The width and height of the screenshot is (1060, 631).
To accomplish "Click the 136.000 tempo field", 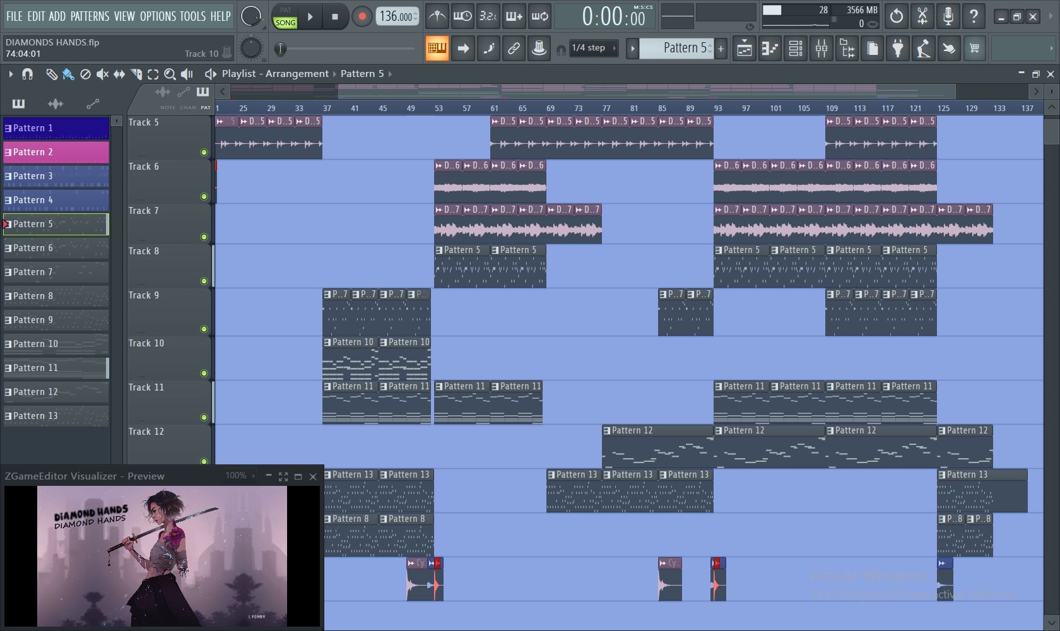I will pyautogui.click(x=397, y=16).
